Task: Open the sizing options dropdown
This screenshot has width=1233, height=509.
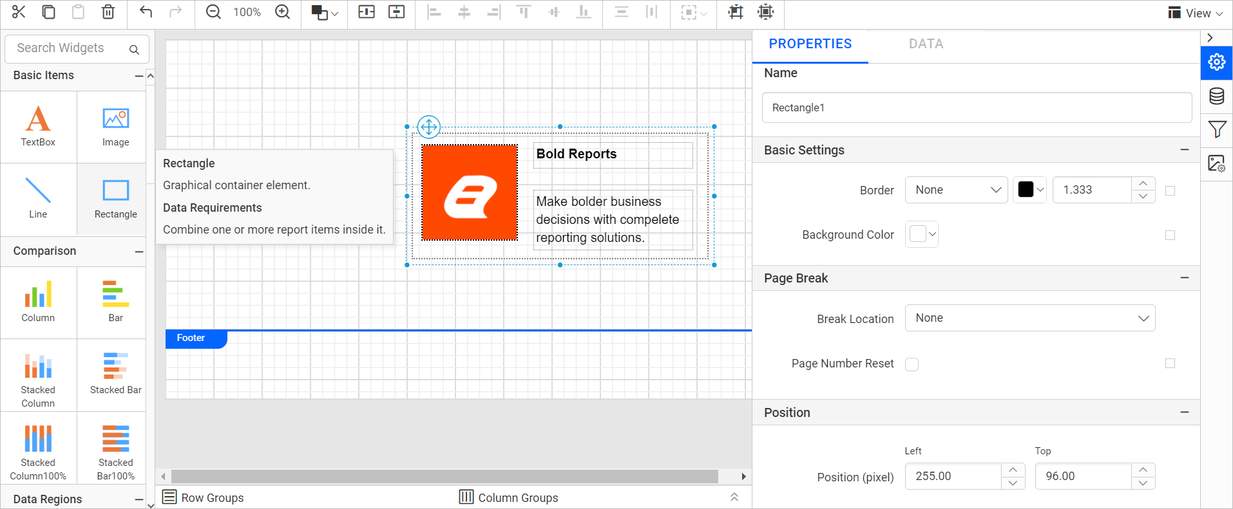Action: tap(694, 12)
